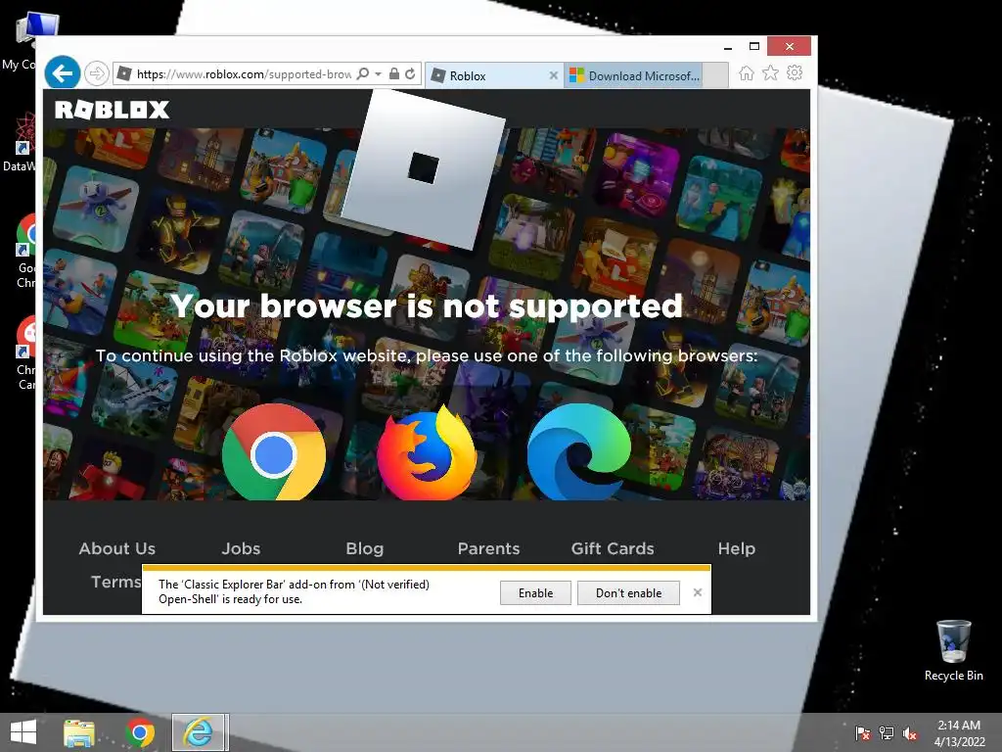The width and height of the screenshot is (1002, 752).
Task: Close the Roblox tab
Action: [554, 75]
